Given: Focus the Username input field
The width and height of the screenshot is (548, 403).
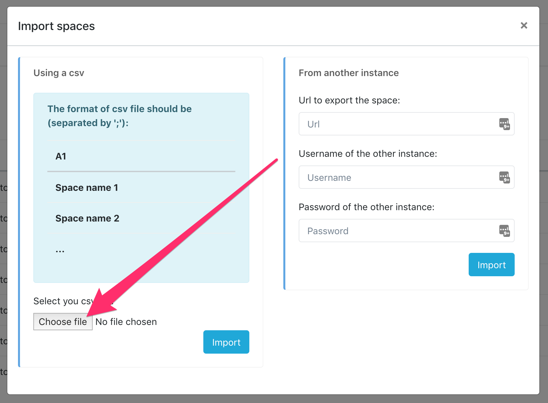Looking at the screenshot, I should tap(406, 177).
